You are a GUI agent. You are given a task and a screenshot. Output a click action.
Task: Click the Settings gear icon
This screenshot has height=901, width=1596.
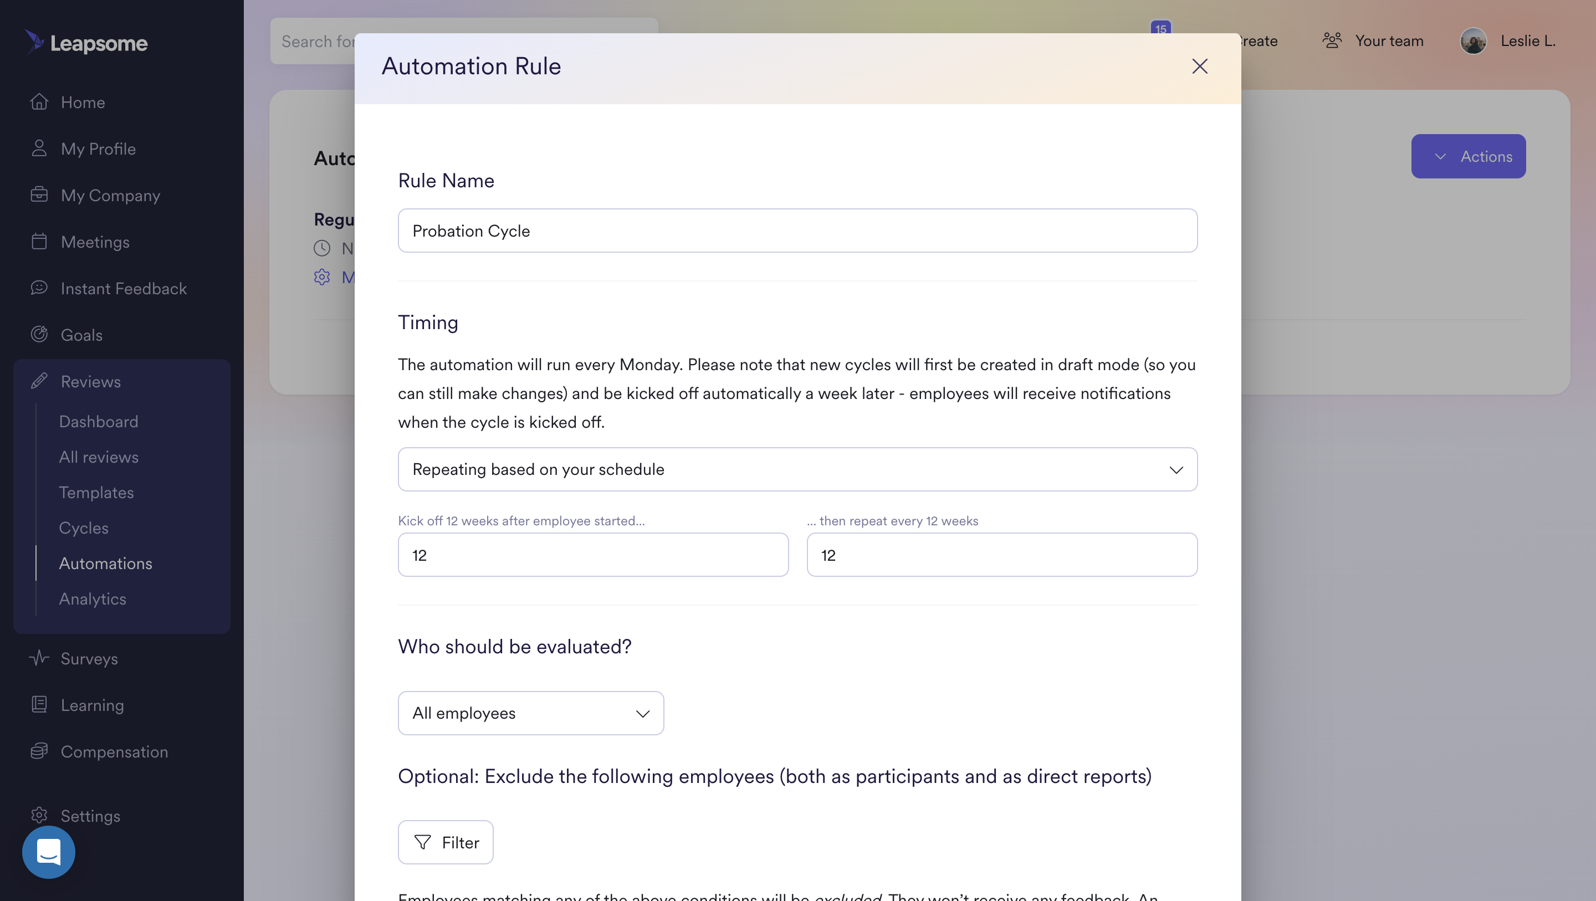39,815
